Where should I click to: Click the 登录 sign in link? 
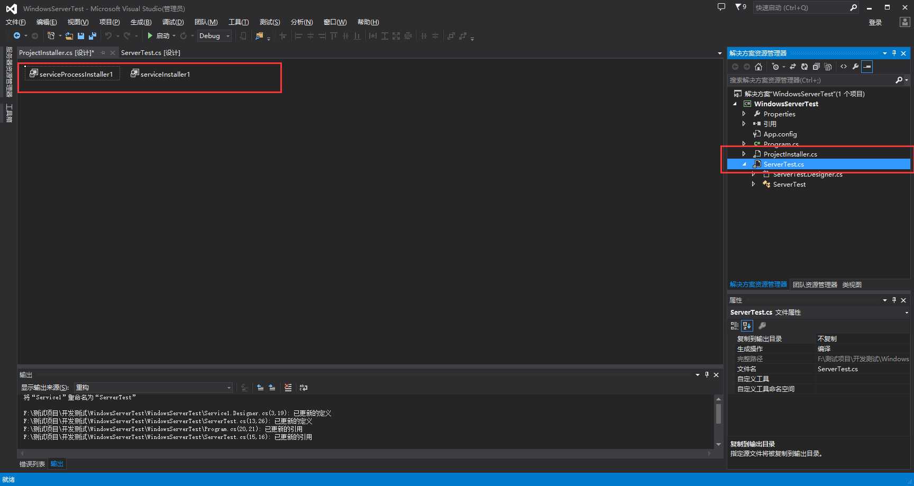pos(875,23)
